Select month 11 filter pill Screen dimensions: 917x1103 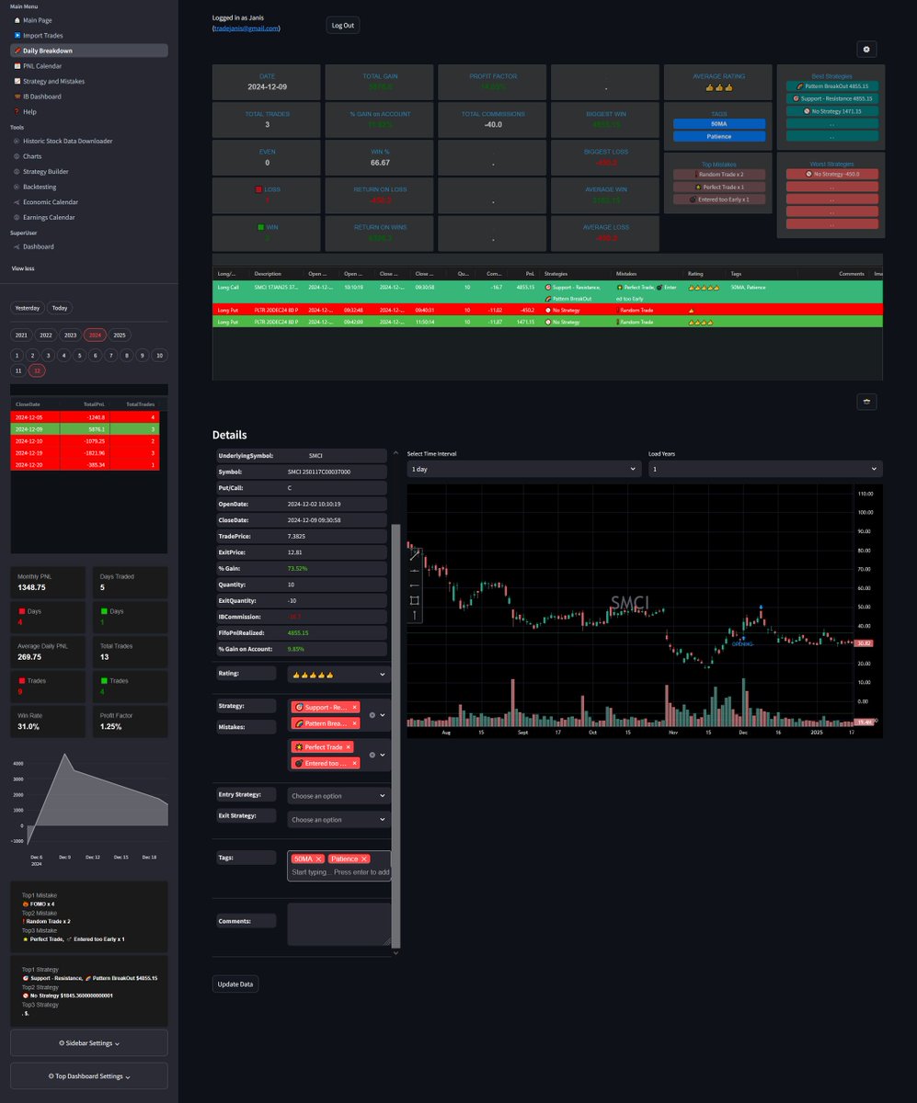click(x=17, y=370)
